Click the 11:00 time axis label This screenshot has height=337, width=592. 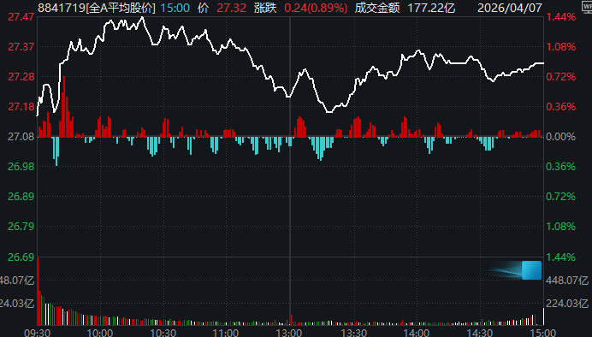pos(226,333)
